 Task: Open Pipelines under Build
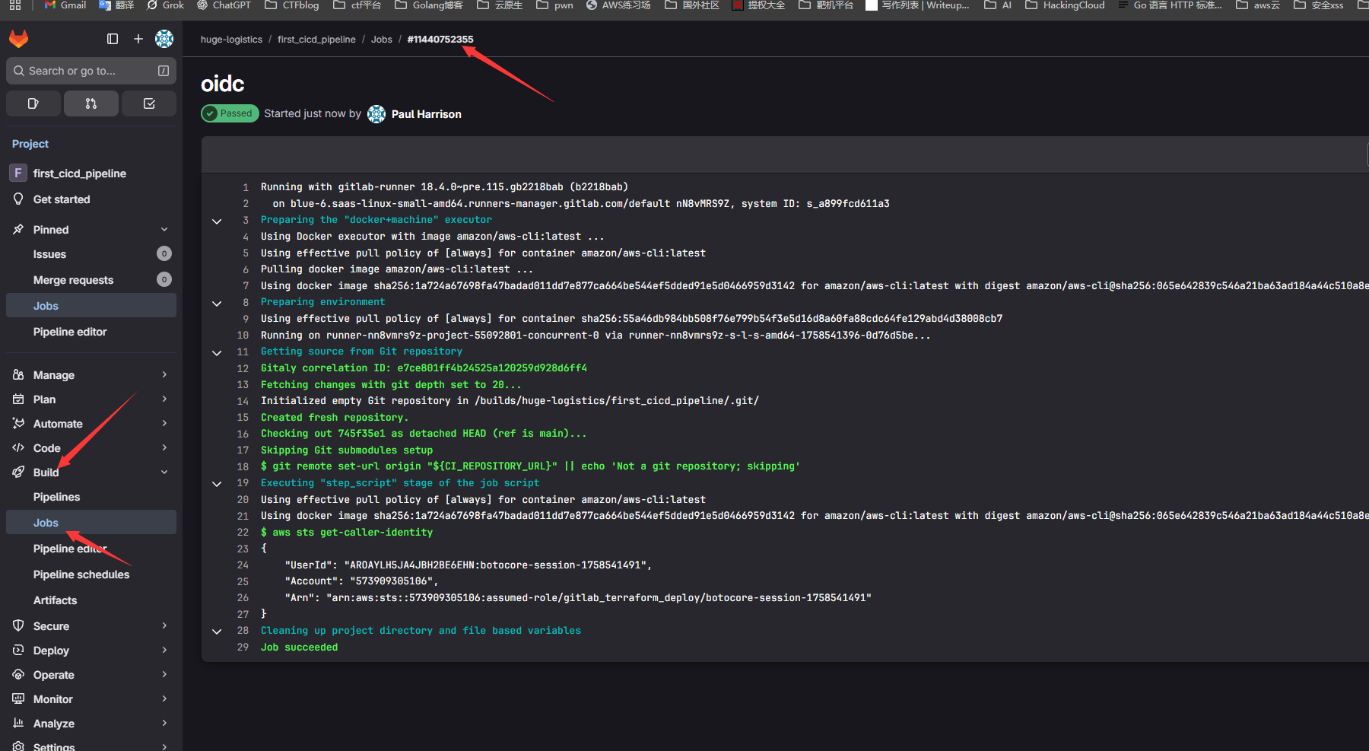[x=56, y=497]
